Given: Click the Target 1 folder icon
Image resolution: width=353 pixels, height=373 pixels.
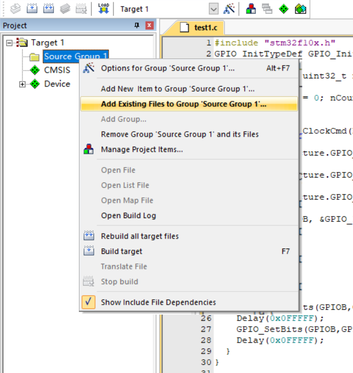Looking at the screenshot, I should pyautogui.click(x=22, y=42).
